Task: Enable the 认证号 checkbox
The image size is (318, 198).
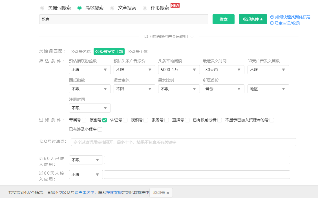Action: coord(125,120)
